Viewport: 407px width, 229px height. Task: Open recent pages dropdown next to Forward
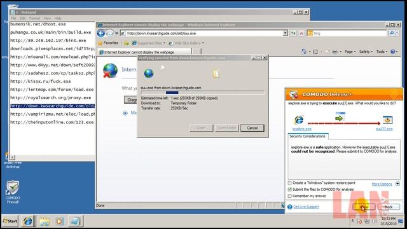point(116,33)
